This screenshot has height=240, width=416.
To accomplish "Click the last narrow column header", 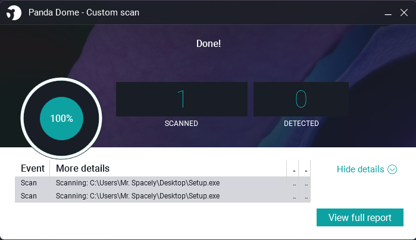I will pos(305,169).
